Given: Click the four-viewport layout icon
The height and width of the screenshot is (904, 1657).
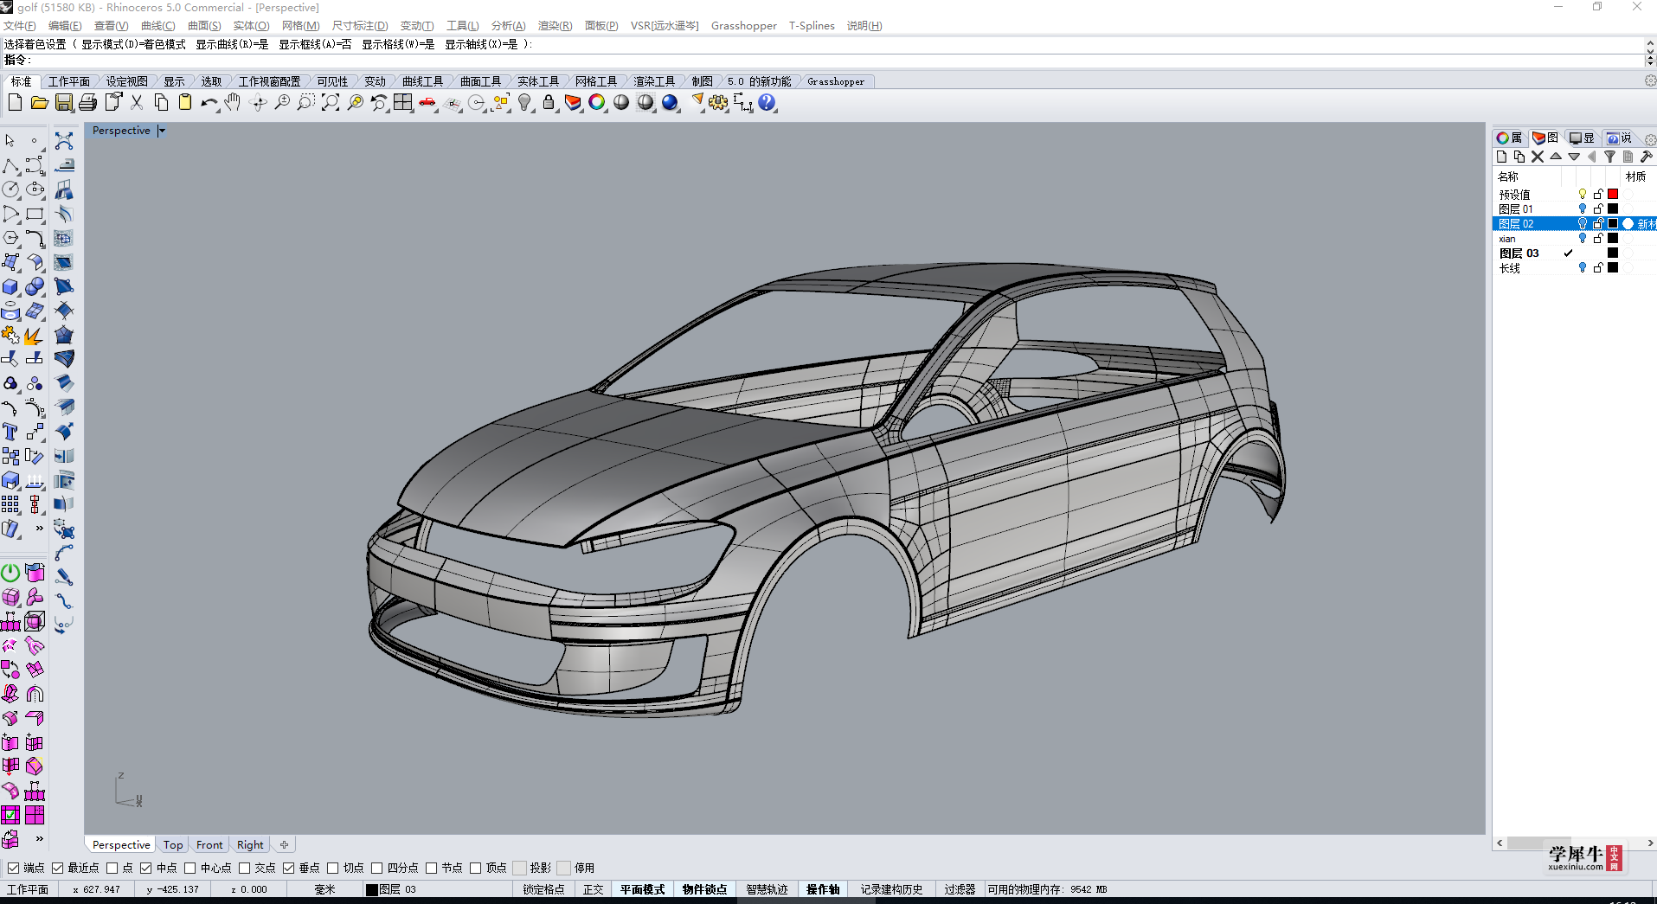Looking at the screenshot, I should (403, 103).
